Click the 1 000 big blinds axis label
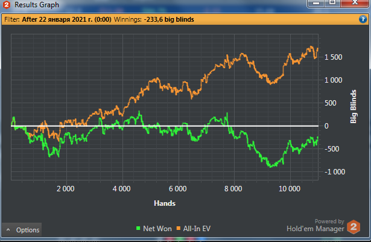Screen dimensions: 371x242 [333, 80]
